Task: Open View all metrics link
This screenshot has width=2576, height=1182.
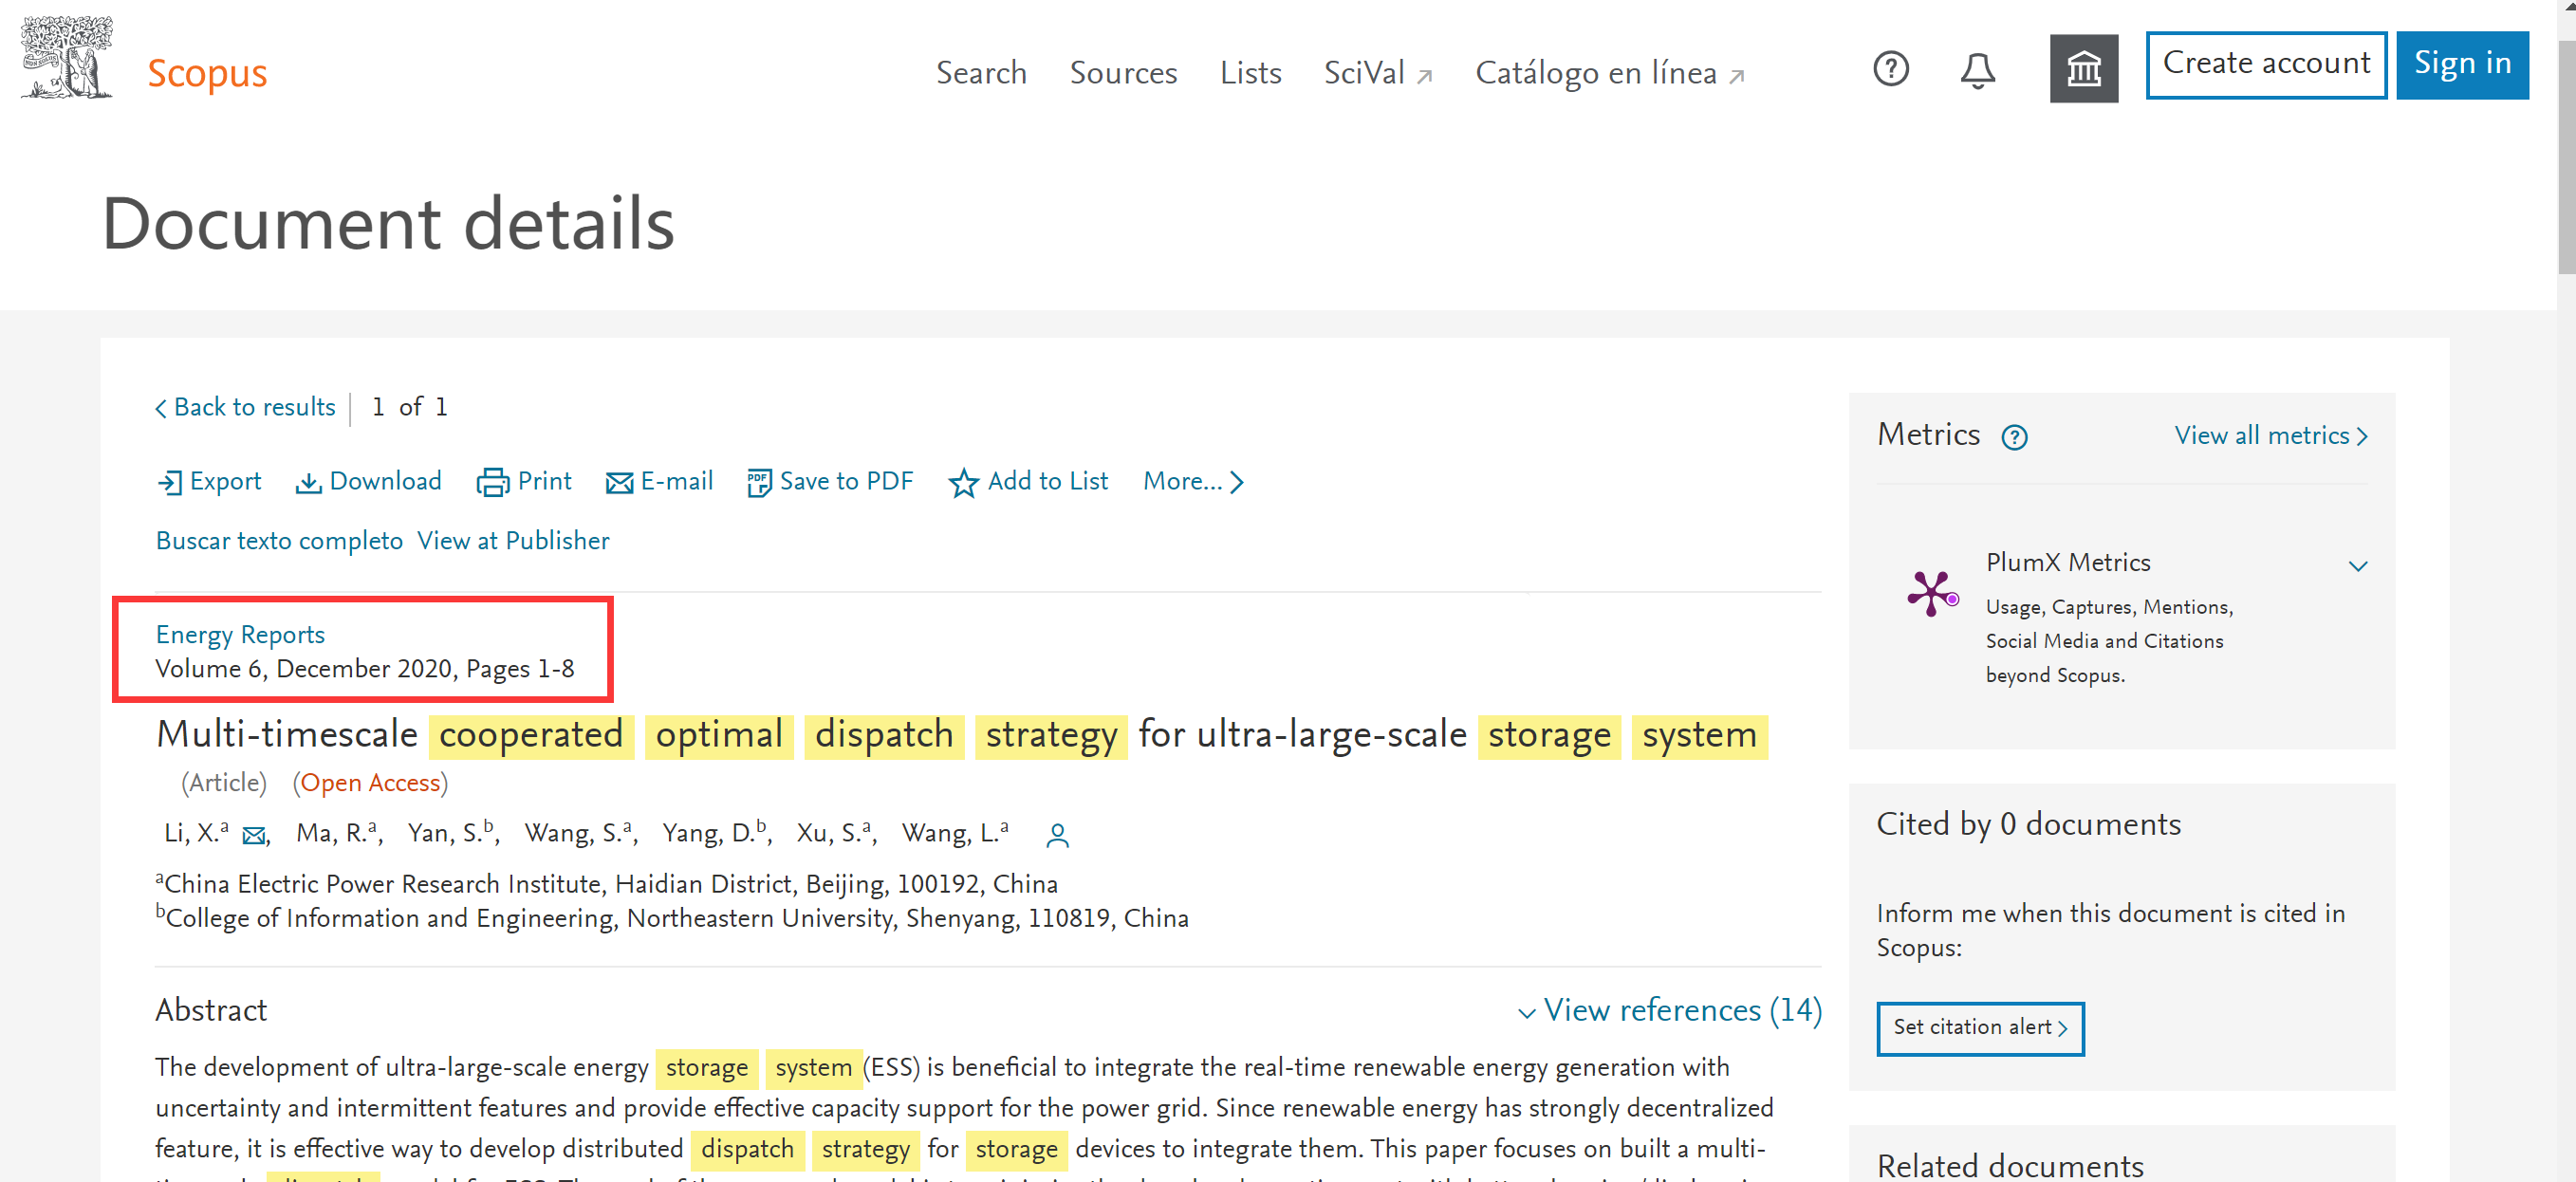Action: pos(2270,436)
